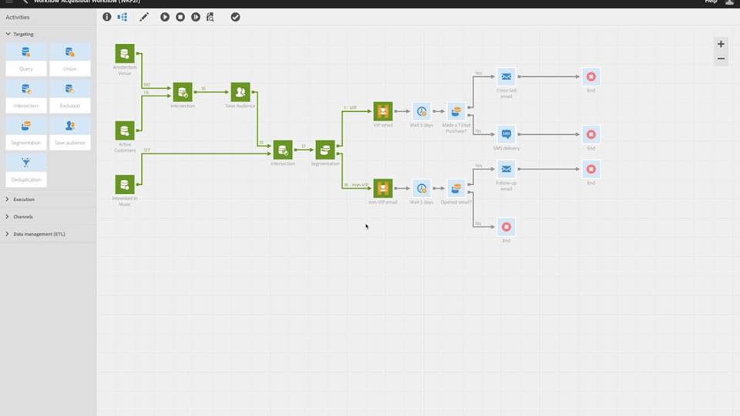
Task: Select the SMS delivery node
Action: [506, 134]
